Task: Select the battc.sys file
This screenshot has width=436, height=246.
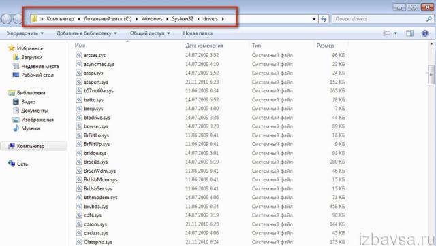Action: (93, 100)
